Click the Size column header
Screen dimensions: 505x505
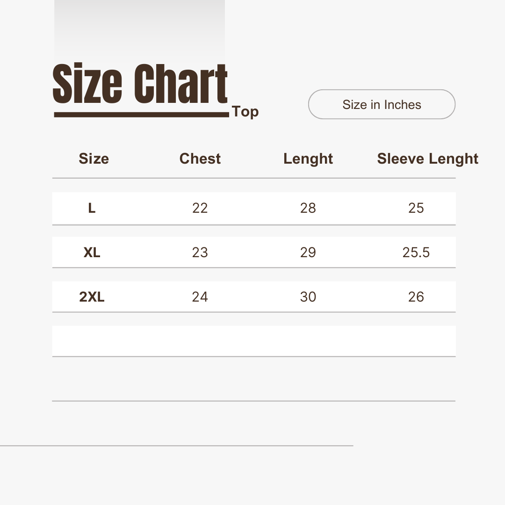pyautogui.click(x=94, y=159)
